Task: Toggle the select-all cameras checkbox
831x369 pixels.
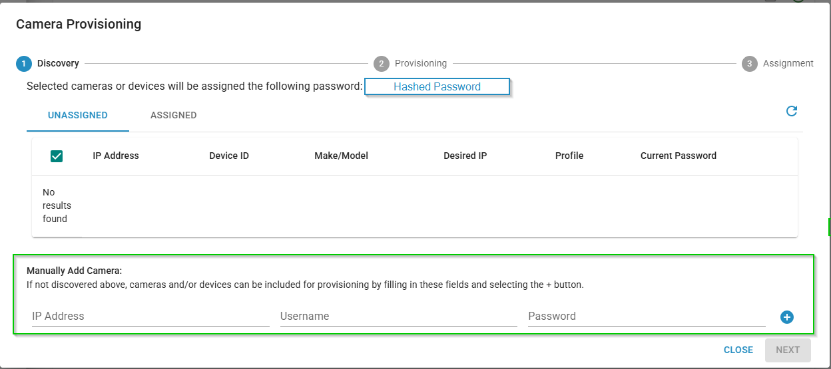Action: pyautogui.click(x=57, y=156)
